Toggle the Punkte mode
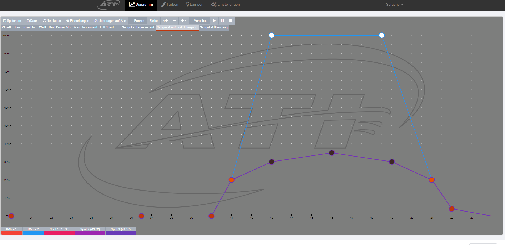 pos(139,21)
